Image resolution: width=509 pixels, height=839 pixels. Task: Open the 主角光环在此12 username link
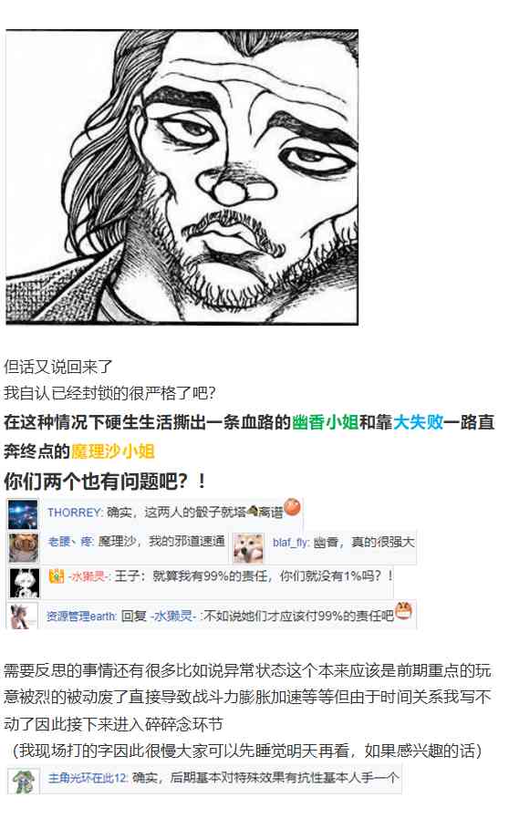click(x=88, y=778)
